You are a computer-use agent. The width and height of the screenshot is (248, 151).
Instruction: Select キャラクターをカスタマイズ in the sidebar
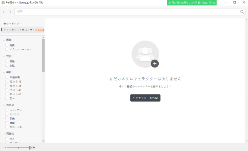click(x=22, y=30)
